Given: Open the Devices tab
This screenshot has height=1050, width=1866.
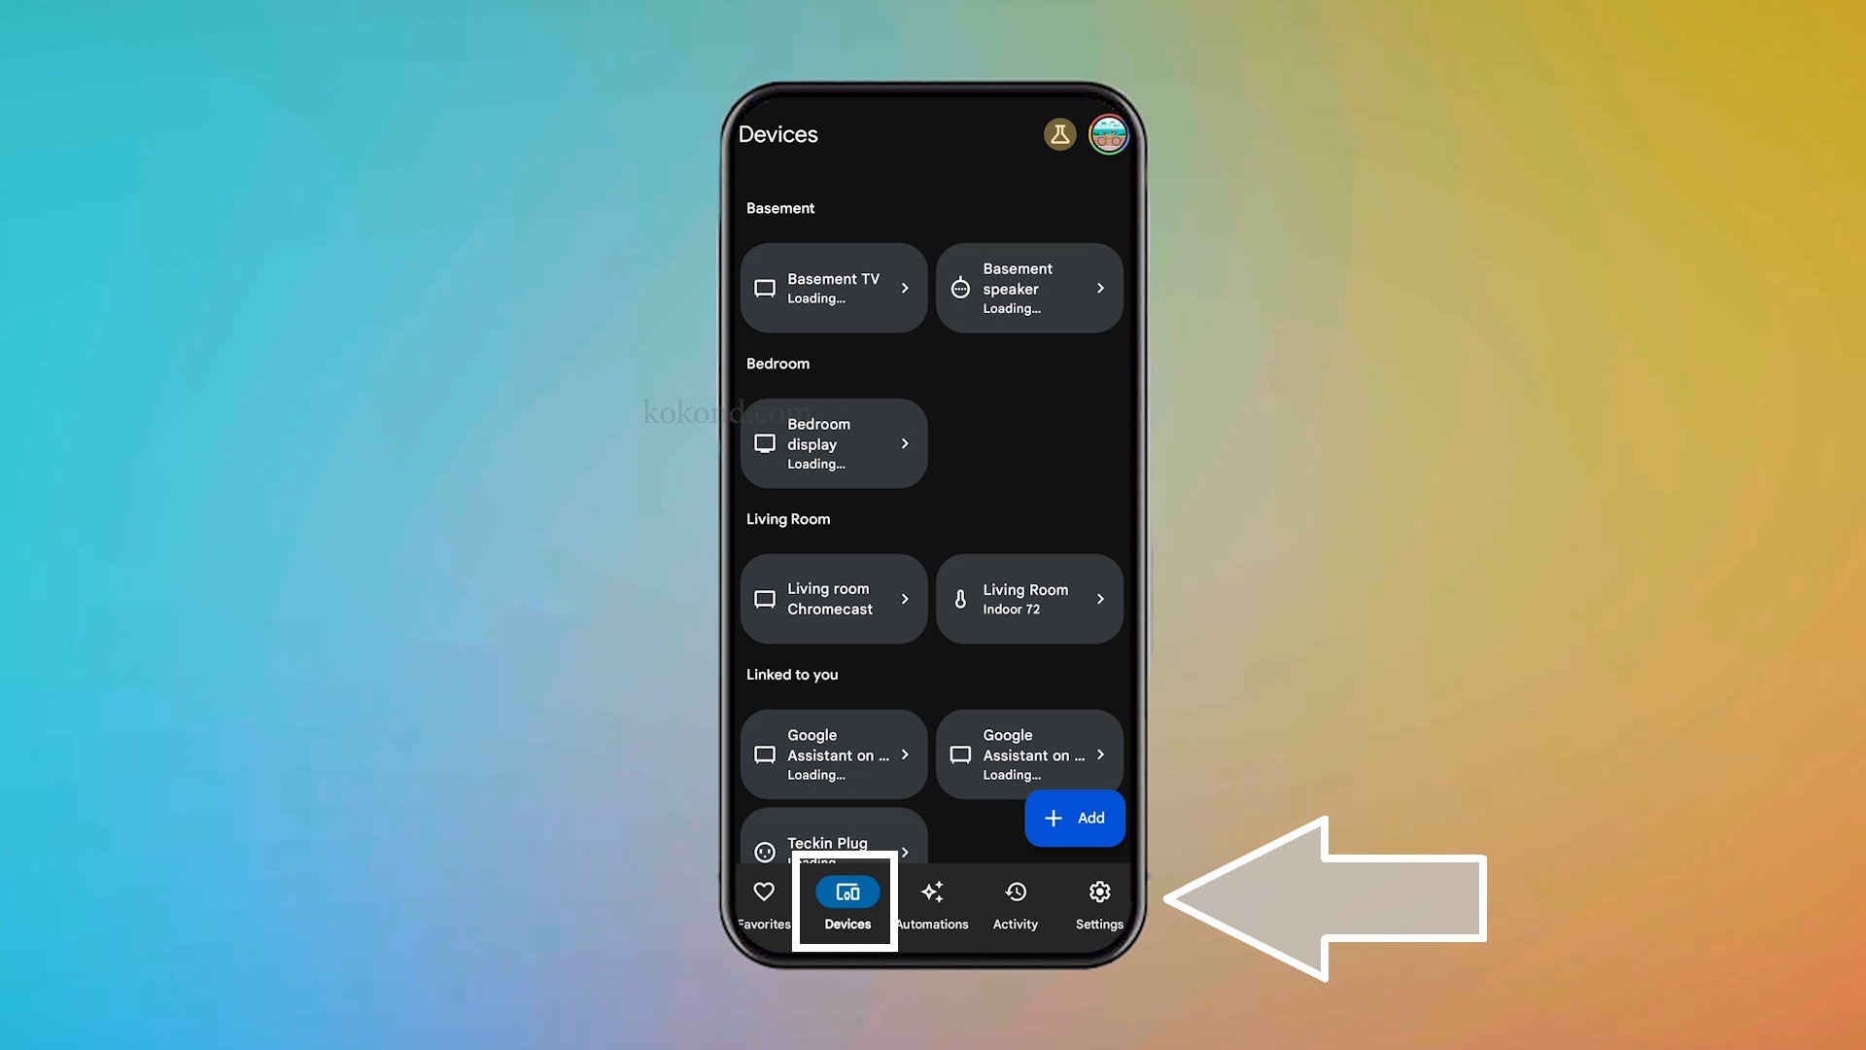Looking at the screenshot, I should [x=847, y=904].
